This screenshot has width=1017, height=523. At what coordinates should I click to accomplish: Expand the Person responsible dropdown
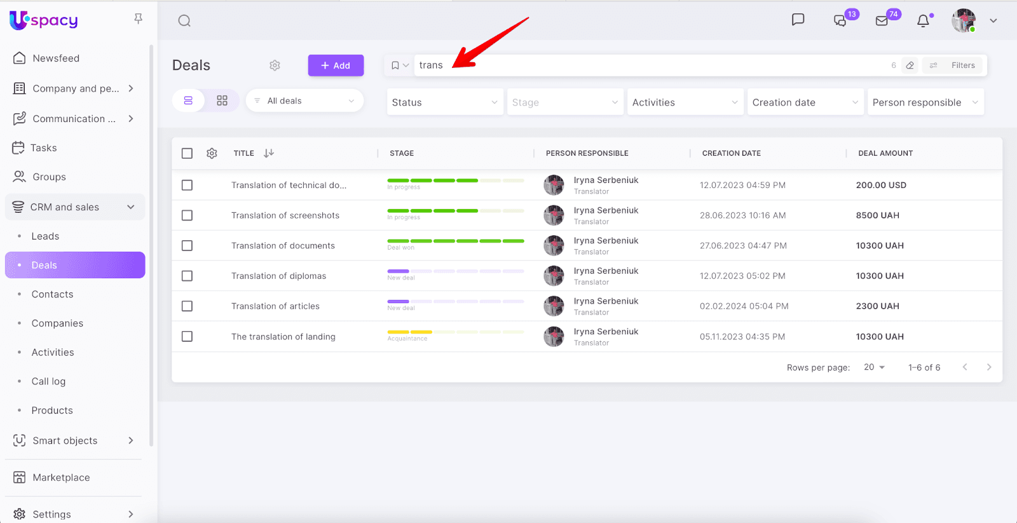[925, 102]
